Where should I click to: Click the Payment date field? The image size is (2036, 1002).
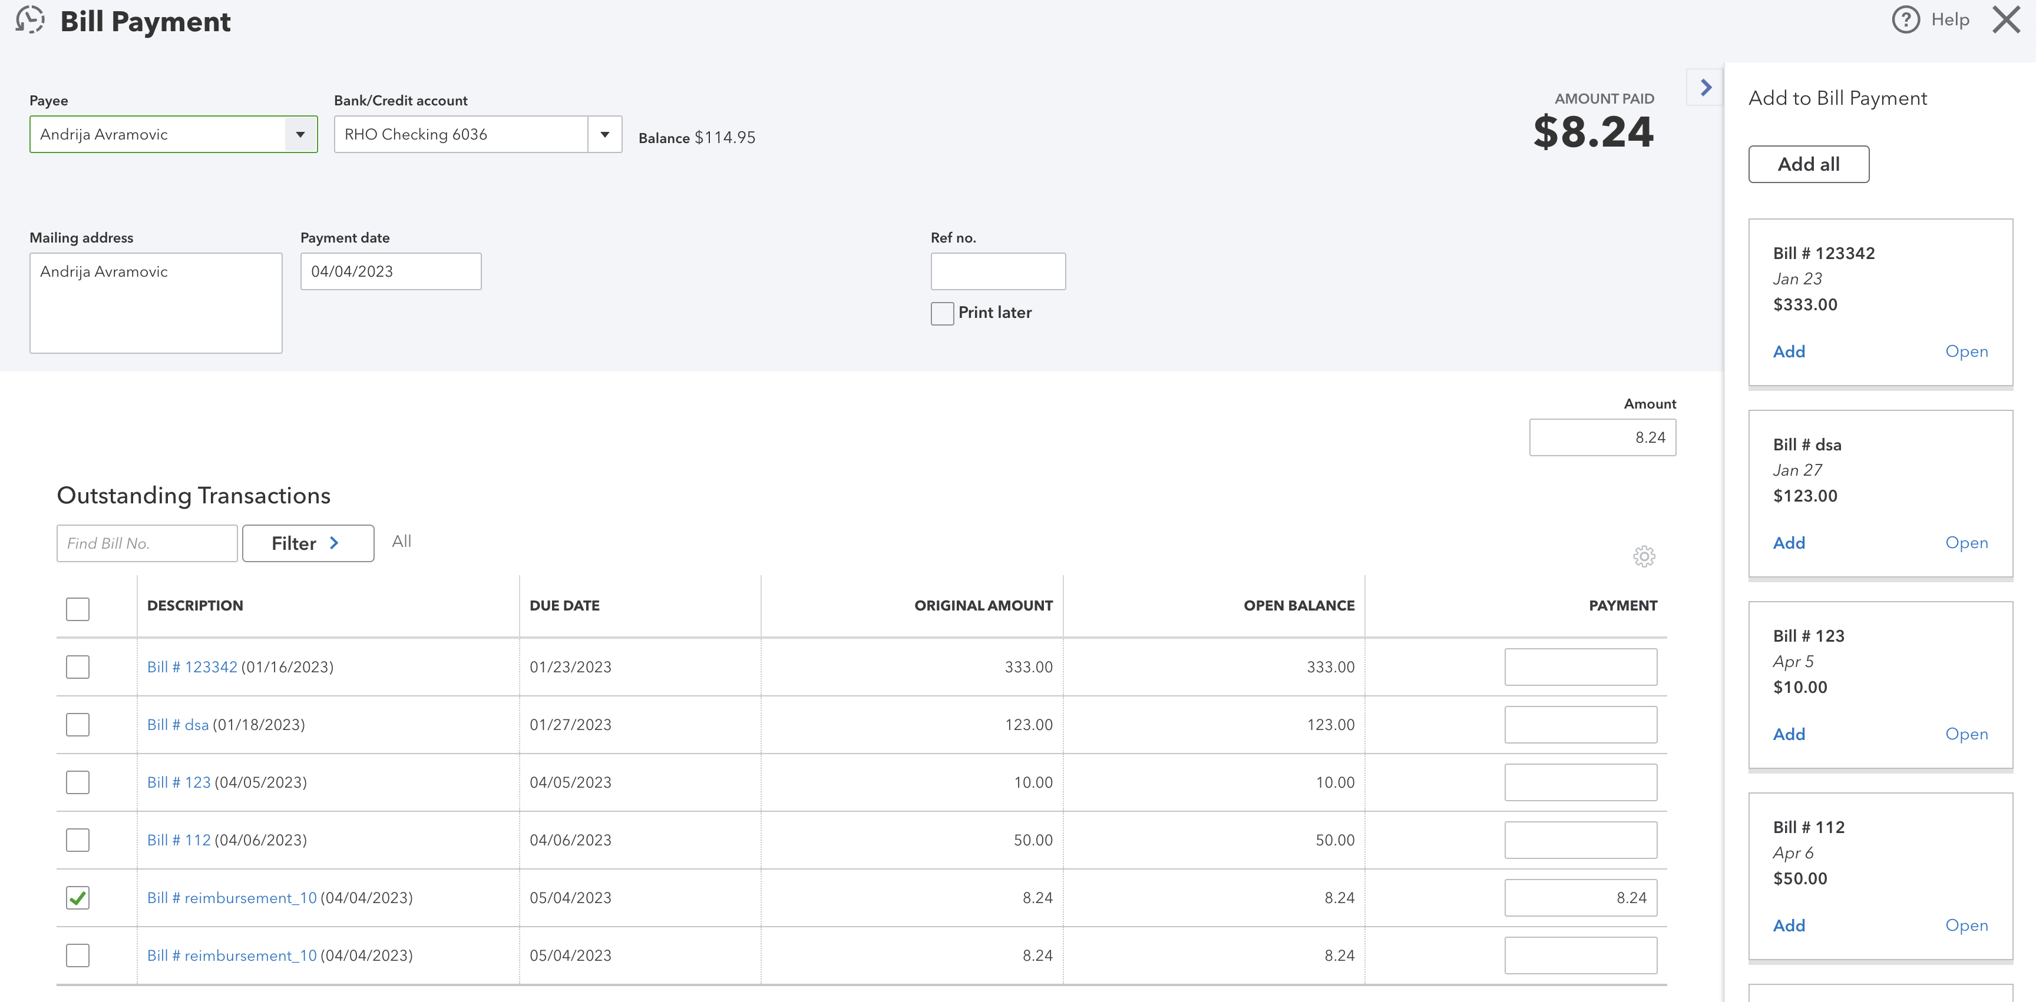tap(391, 271)
